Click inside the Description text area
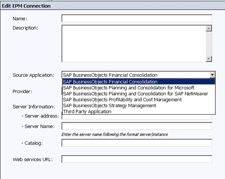225x179 pixels. [134, 43]
